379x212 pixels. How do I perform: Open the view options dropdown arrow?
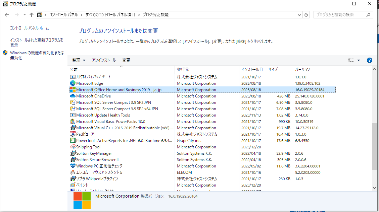(x=359, y=60)
